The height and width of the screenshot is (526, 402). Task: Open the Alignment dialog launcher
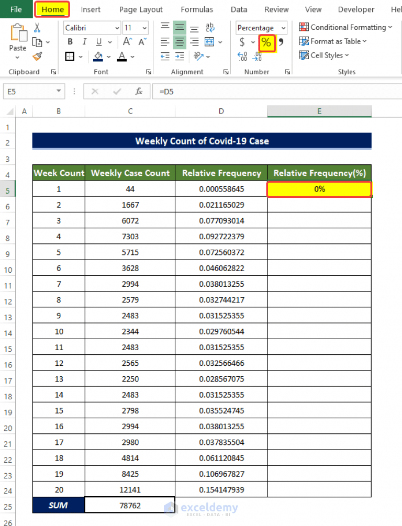(226, 72)
